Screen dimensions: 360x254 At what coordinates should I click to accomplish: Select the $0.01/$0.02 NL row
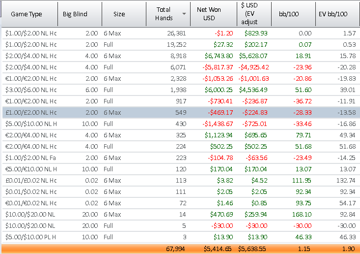181,191
